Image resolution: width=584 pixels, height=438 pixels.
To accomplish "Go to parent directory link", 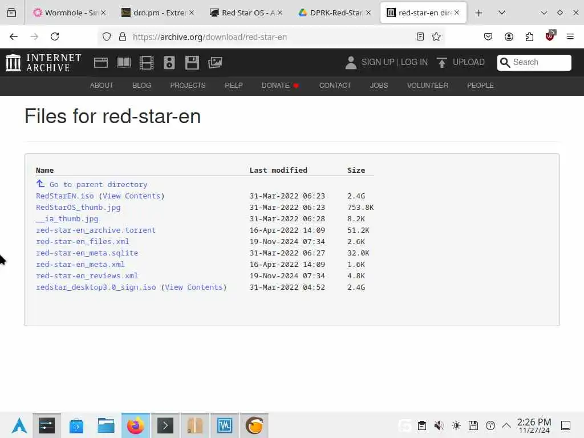I will coord(98,184).
